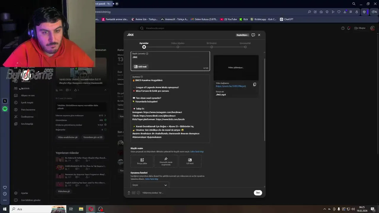Viewport: 379px width, 213px height.
Task: Click the Opera profile account icon
Action: [x=357, y=12]
